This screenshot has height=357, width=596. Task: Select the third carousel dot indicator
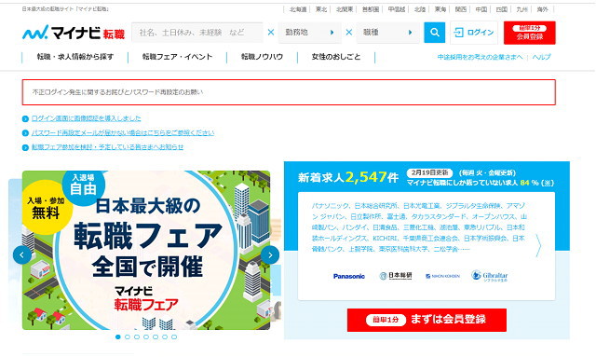point(137,336)
